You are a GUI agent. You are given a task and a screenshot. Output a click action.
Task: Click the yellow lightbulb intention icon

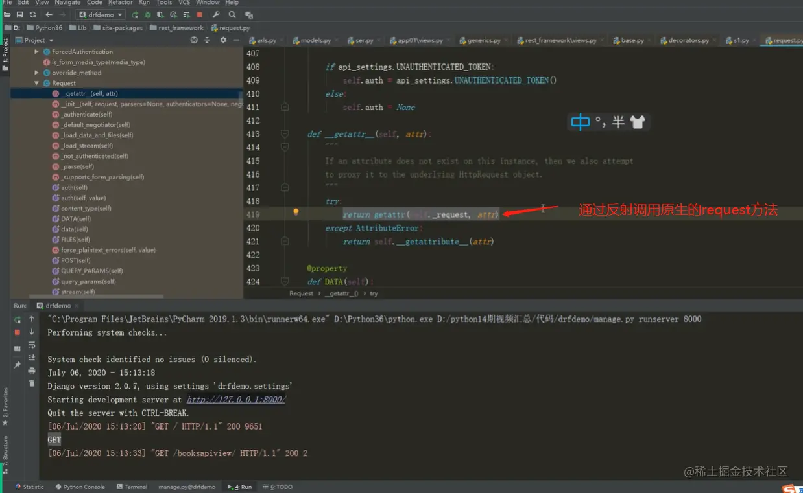(x=296, y=212)
